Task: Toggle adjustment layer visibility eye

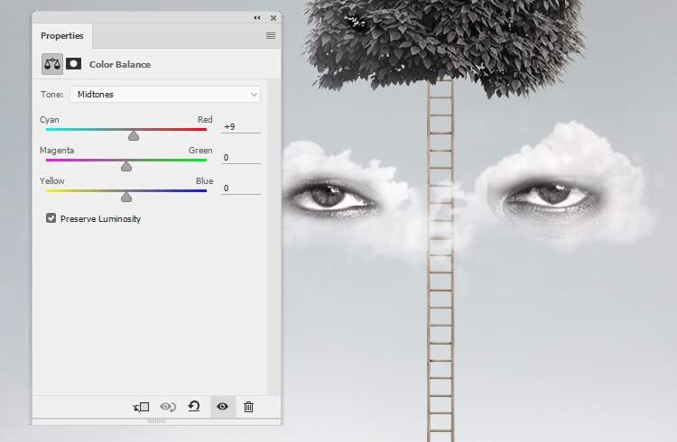Action: 223,406
